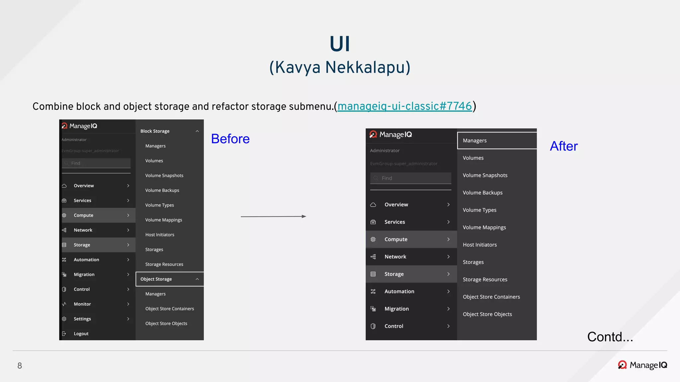Expand Overview chevron in Before menu

(x=128, y=186)
